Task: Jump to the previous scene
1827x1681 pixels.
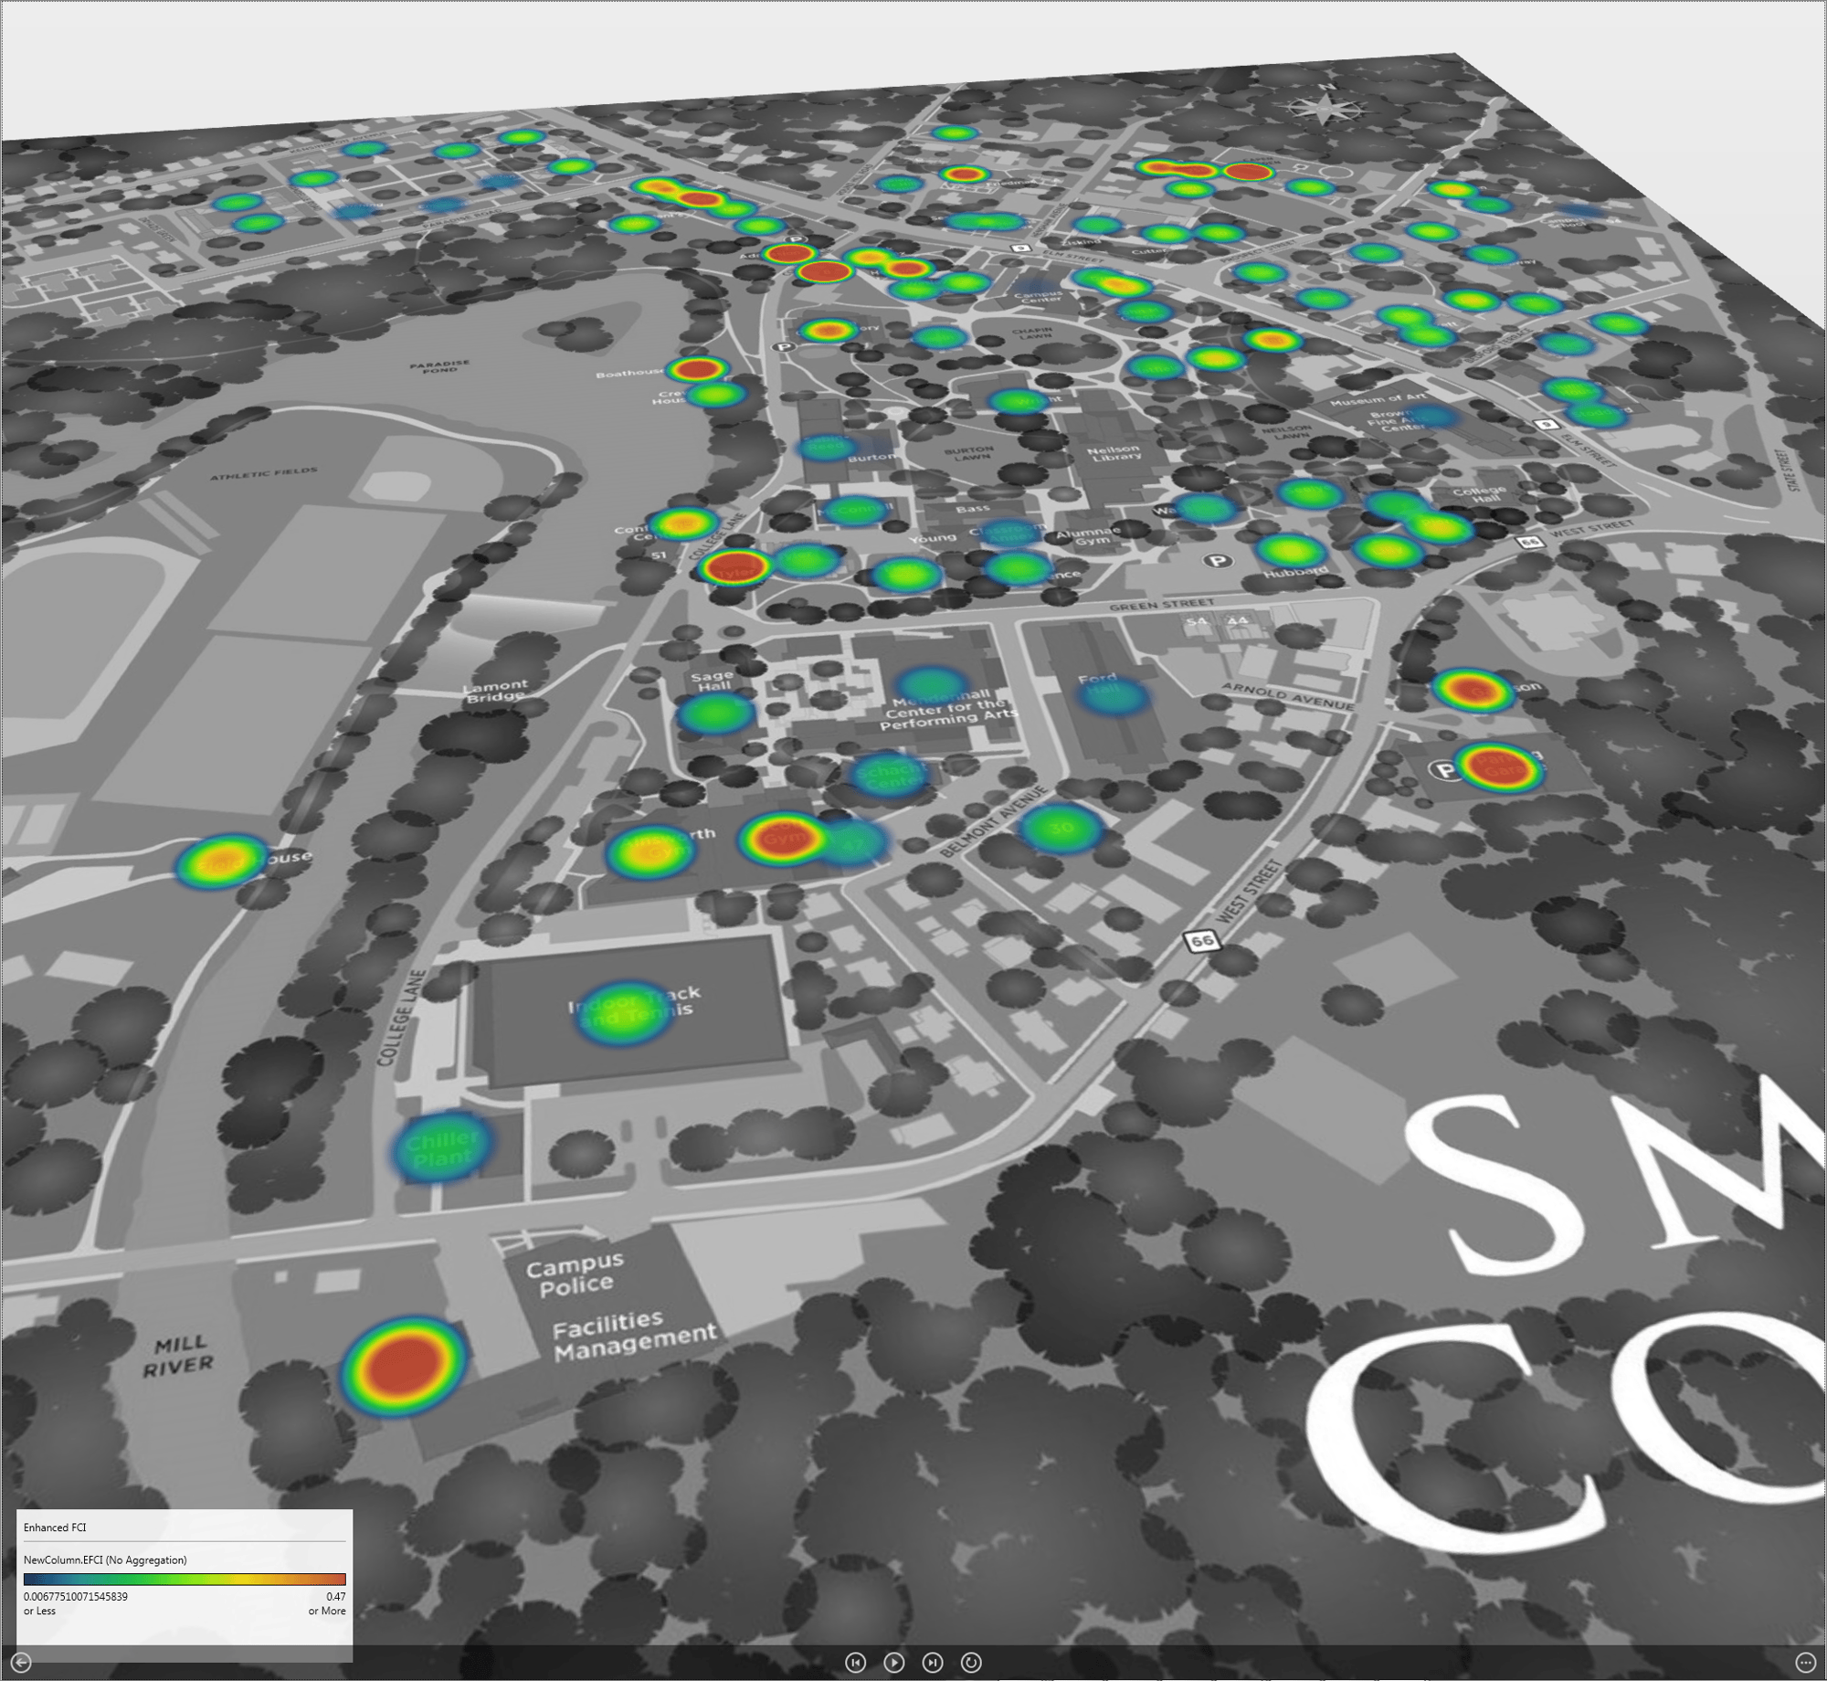Action: pyautogui.click(x=855, y=1663)
